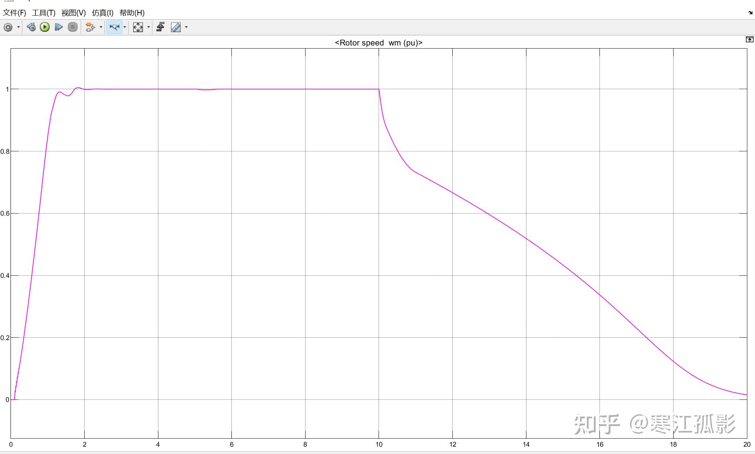Open the triggers tool icon

(x=160, y=27)
